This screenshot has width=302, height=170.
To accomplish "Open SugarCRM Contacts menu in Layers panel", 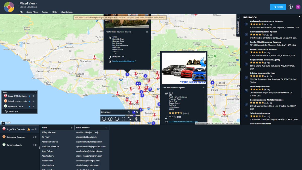I will pos(33,96).
